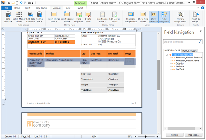Select the MERGE FIELDS tab

tap(189, 51)
